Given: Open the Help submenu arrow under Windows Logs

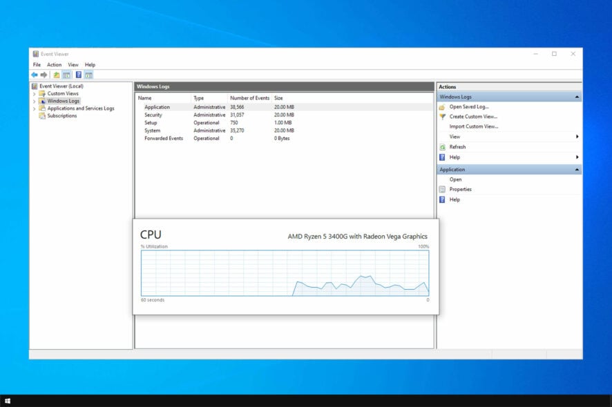Looking at the screenshot, I should click(x=577, y=157).
